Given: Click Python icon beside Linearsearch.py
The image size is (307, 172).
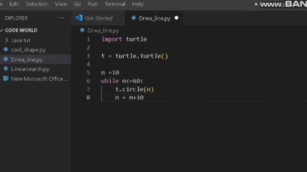Looking at the screenshot, I should (6, 69).
